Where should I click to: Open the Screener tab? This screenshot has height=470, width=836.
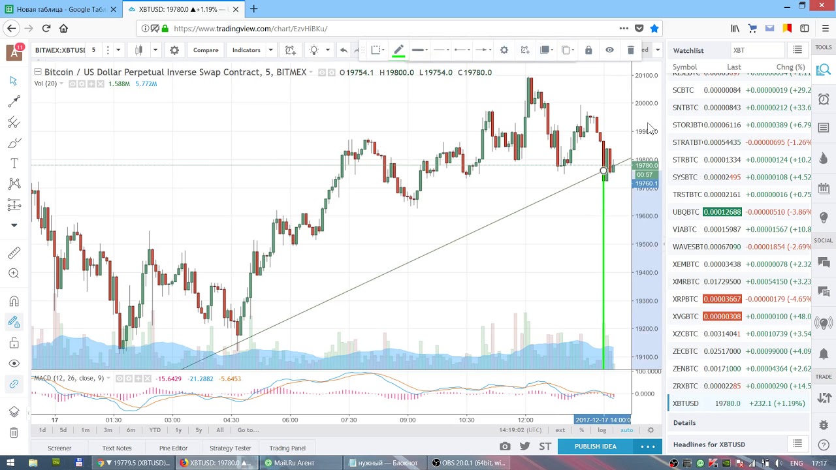[x=59, y=448]
